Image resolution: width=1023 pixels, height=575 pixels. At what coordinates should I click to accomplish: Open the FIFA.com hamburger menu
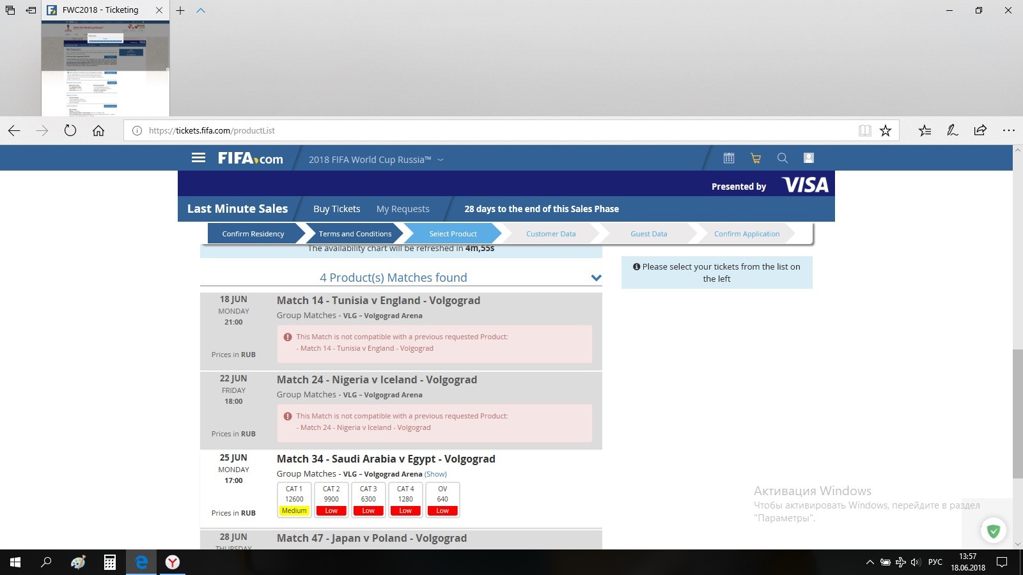point(198,158)
